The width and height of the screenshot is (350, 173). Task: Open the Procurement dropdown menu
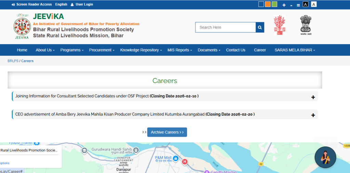[102, 50]
